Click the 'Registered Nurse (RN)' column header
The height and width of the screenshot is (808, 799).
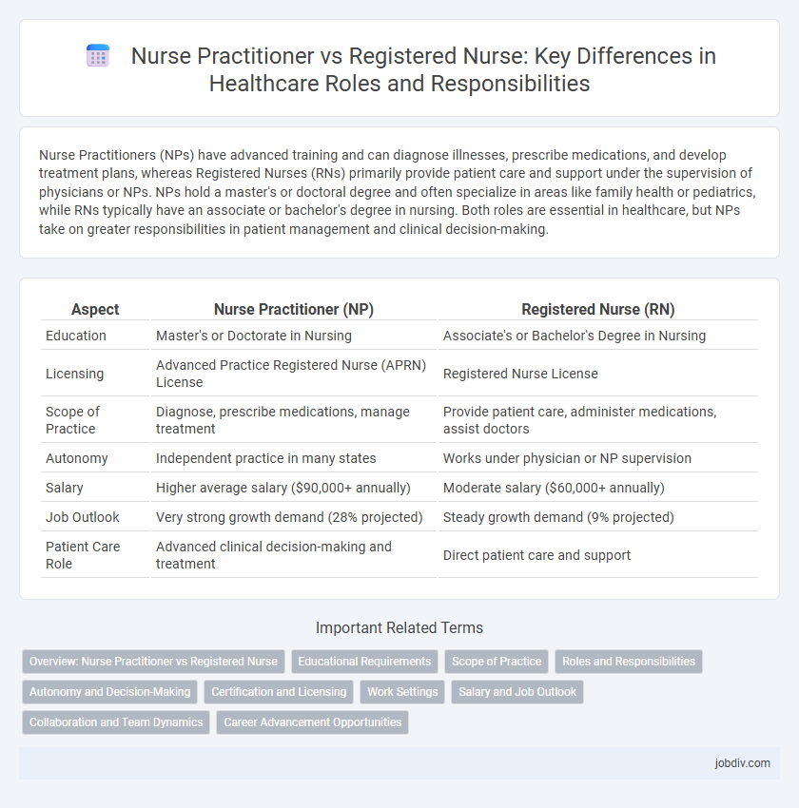(x=597, y=309)
